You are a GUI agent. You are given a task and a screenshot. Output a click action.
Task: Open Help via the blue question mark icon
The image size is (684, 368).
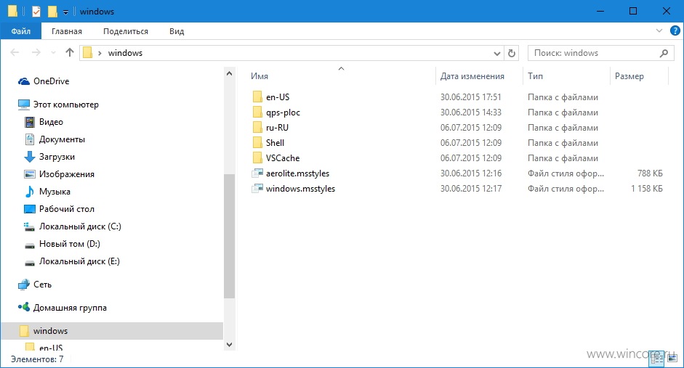[x=675, y=30]
